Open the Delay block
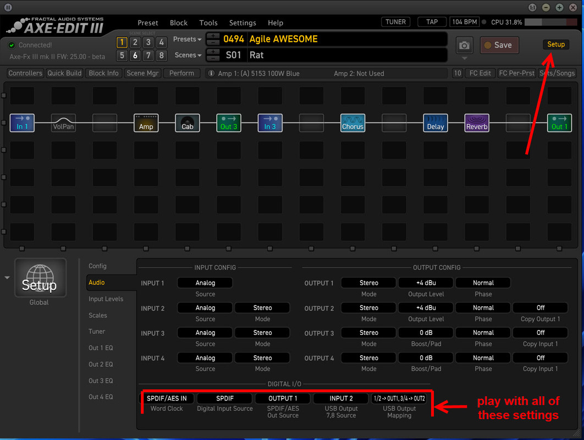Viewport: 584px width, 440px height. pyautogui.click(x=436, y=123)
